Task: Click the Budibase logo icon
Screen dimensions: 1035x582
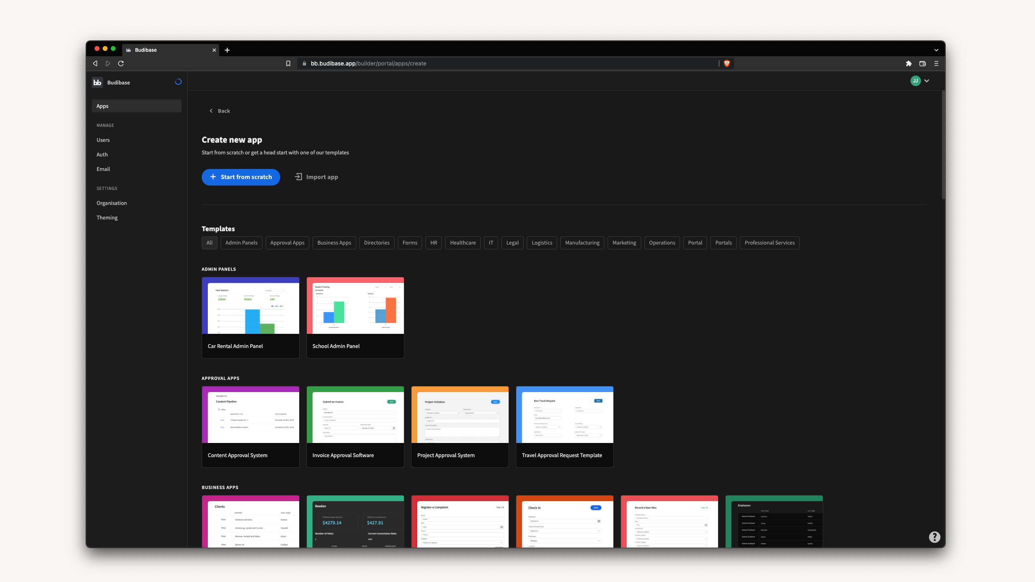Action: [x=97, y=82]
